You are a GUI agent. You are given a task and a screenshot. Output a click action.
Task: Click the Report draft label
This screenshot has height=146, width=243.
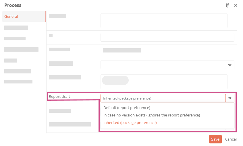(x=59, y=96)
